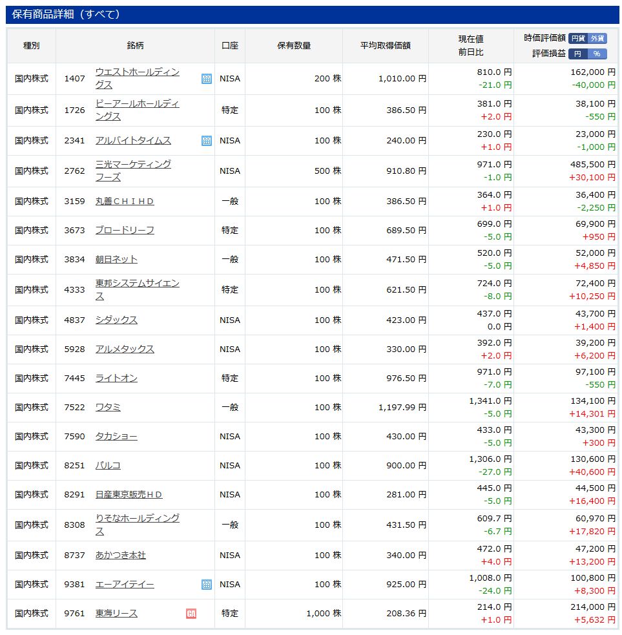
Task: Click the アルバイトタイムス stock name
Action: [x=133, y=141]
